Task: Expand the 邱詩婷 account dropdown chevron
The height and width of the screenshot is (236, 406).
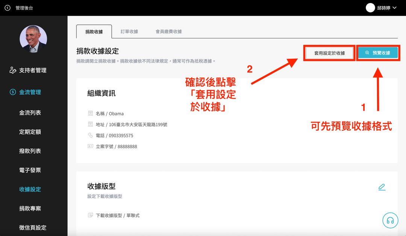Action: tap(394, 8)
